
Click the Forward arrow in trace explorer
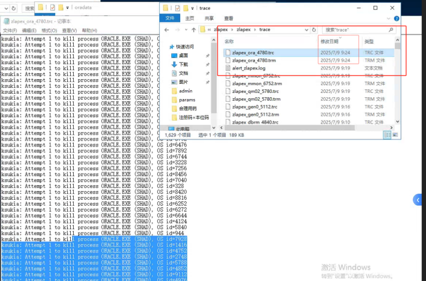(178, 30)
